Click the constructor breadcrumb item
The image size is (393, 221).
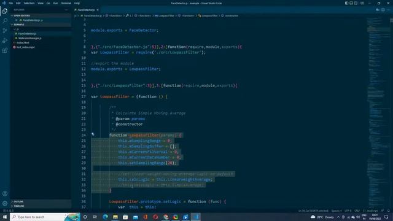click(x=230, y=15)
